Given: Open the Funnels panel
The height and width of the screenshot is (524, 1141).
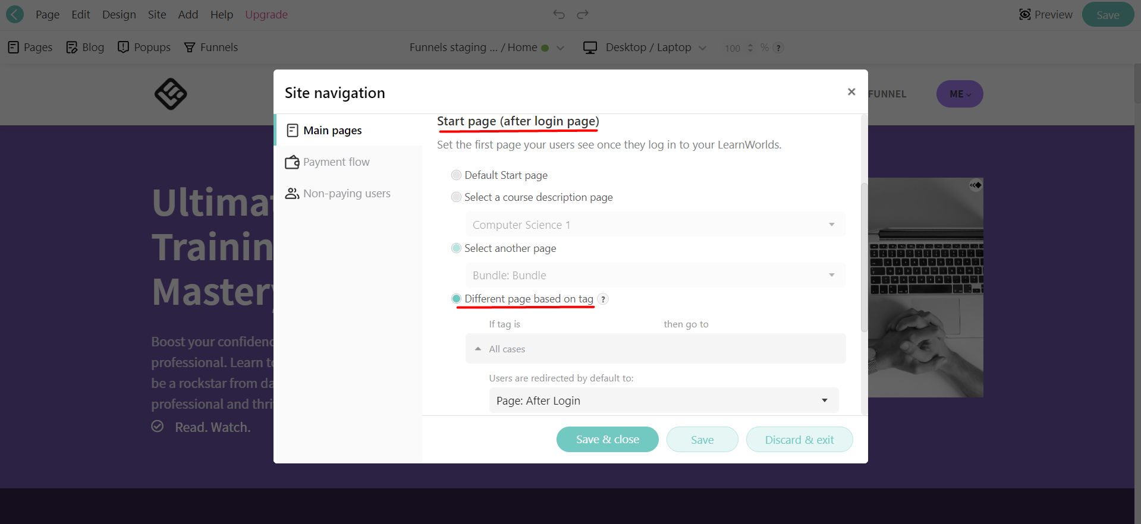Looking at the screenshot, I should tap(211, 48).
